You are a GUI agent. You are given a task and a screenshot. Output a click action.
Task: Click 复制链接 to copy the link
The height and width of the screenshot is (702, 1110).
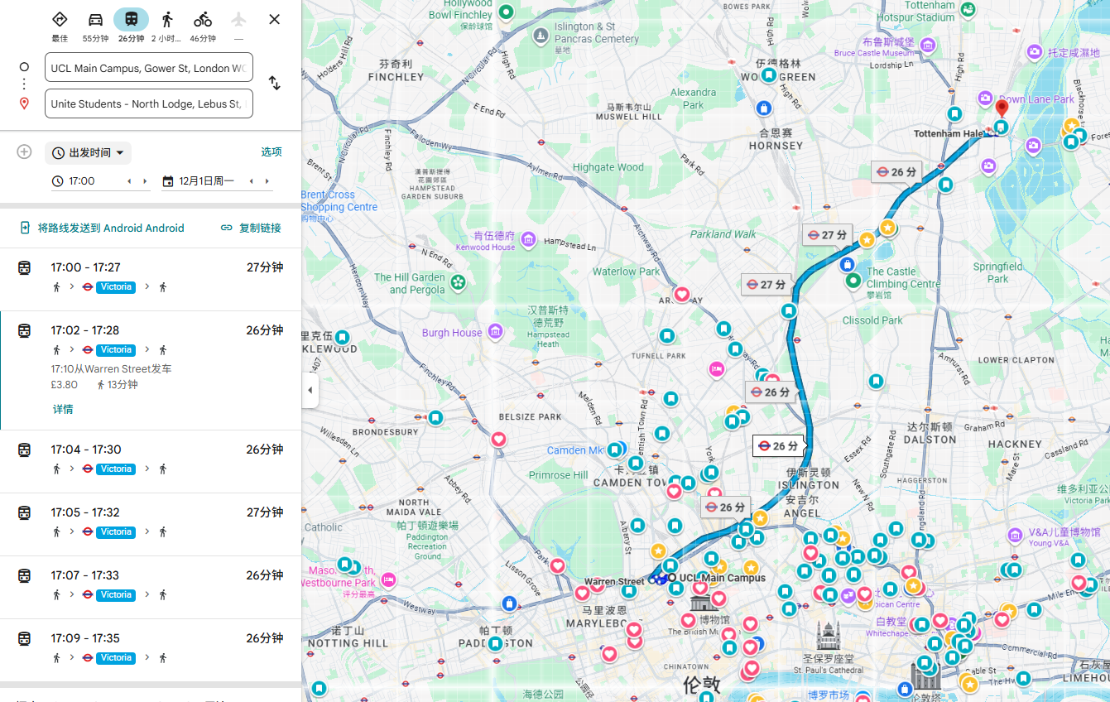[x=252, y=228]
